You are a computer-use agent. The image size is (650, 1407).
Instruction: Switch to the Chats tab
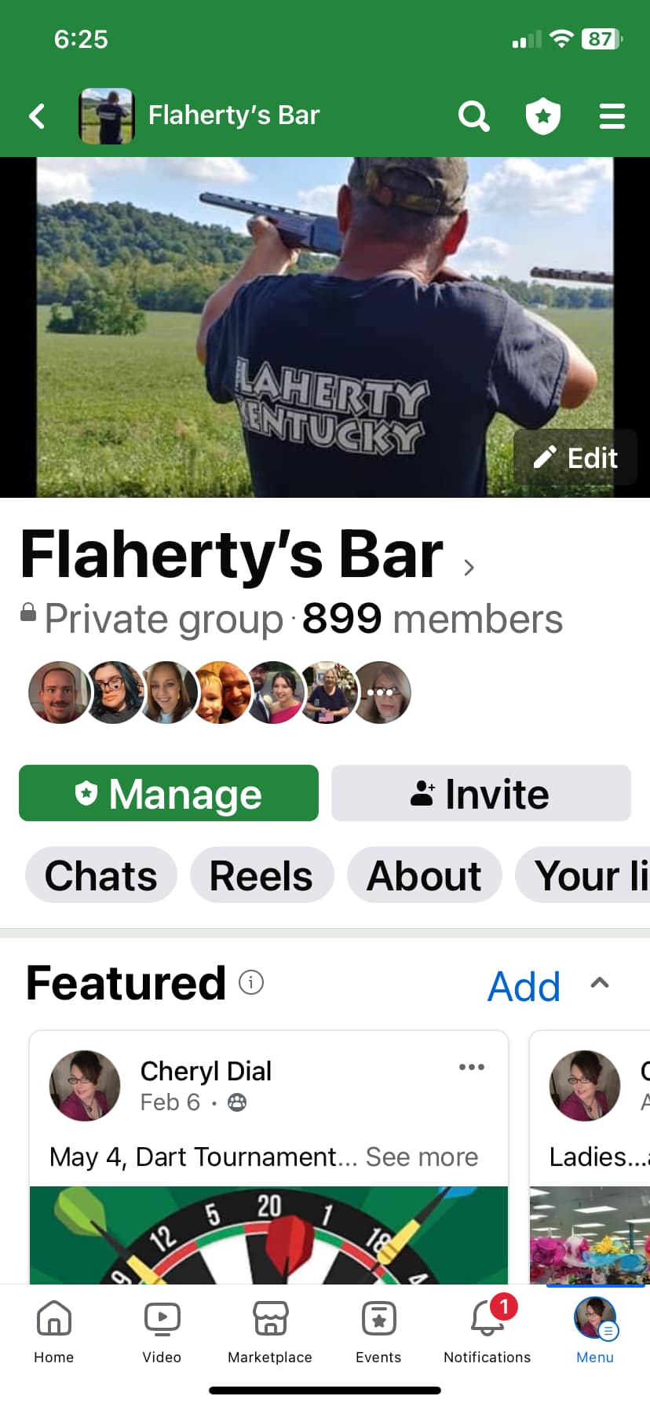[x=101, y=875]
